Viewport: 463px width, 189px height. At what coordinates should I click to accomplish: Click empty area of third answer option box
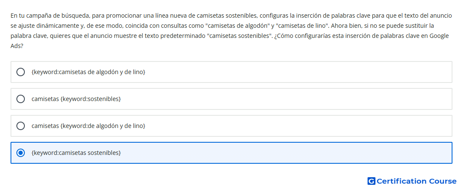(x=295, y=126)
